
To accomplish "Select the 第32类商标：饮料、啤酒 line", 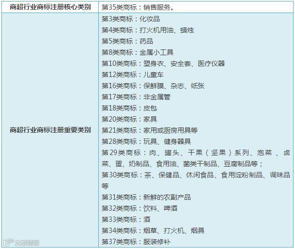I will coord(140,208).
